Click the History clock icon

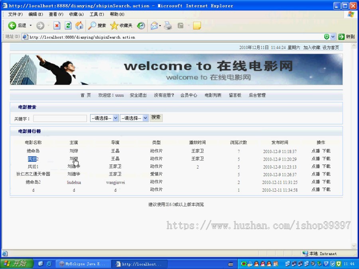141,26
